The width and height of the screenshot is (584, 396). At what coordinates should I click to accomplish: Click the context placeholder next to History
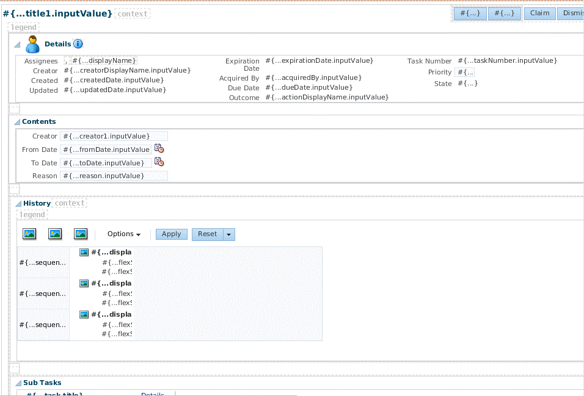(70, 203)
